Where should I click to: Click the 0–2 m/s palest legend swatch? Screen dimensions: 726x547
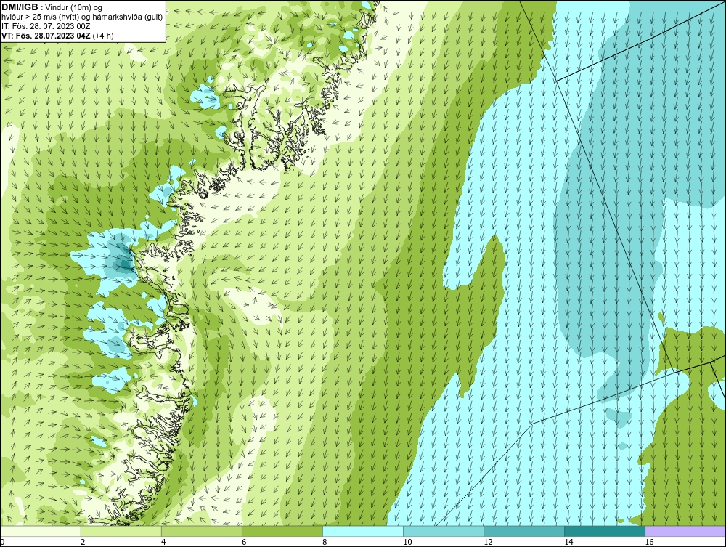coord(40,531)
